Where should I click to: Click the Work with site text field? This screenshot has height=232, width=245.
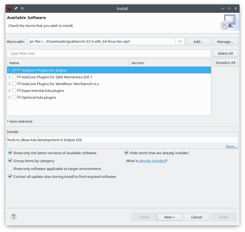[101, 41]
